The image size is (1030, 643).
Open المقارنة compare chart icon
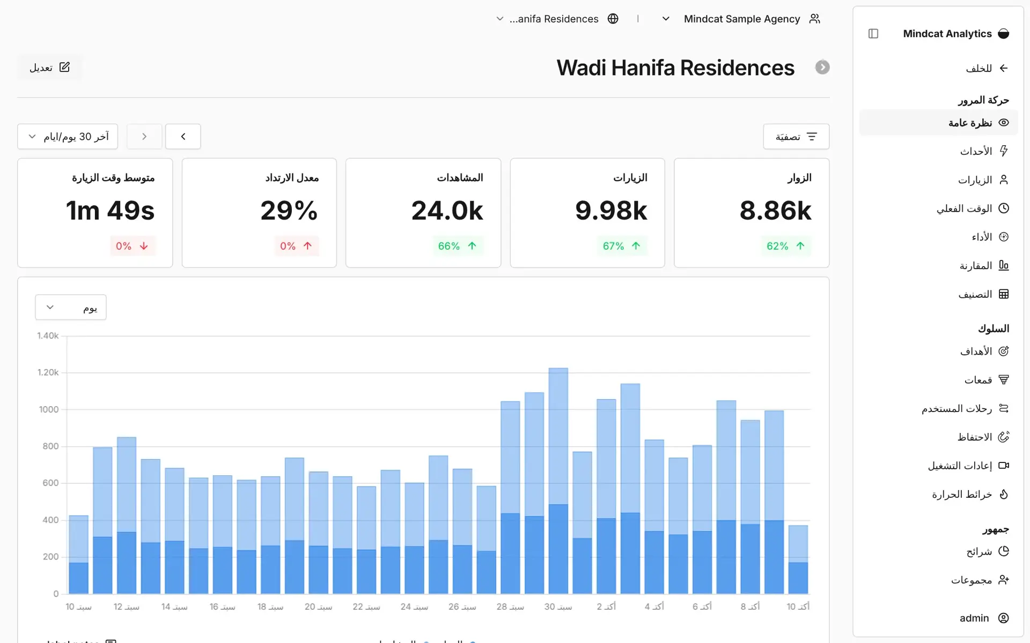[1004, 265]
